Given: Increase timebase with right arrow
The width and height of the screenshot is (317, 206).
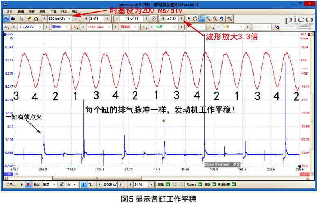Looking at the screenshot, I should coord(76,18).
